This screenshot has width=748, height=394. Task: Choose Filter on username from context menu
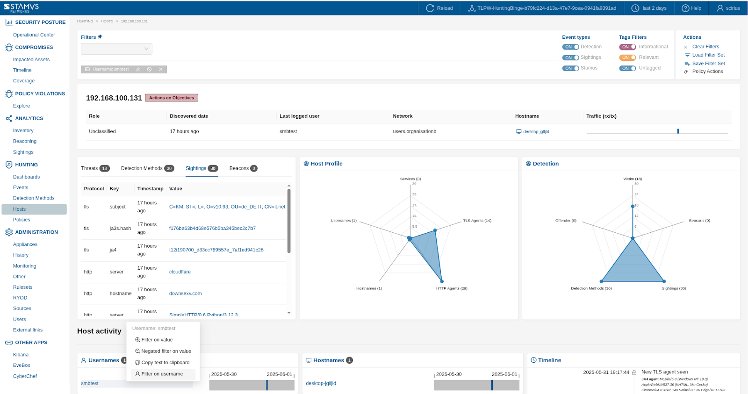[162, 374]
